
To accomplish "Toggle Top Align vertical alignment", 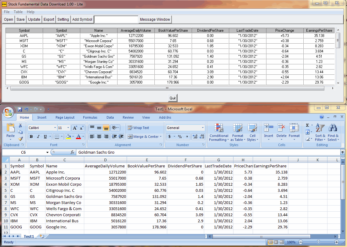I will [92, 128].
